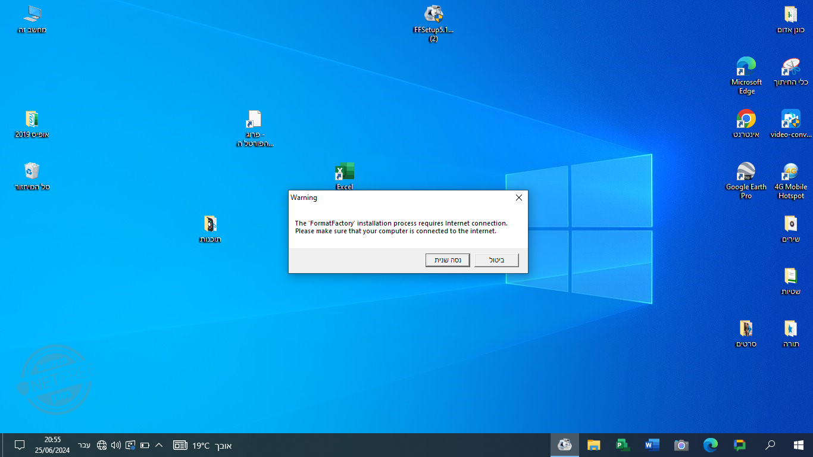Click the display projection tray icon
This screenshot has height=457, width=813.
tap(130, 445)
